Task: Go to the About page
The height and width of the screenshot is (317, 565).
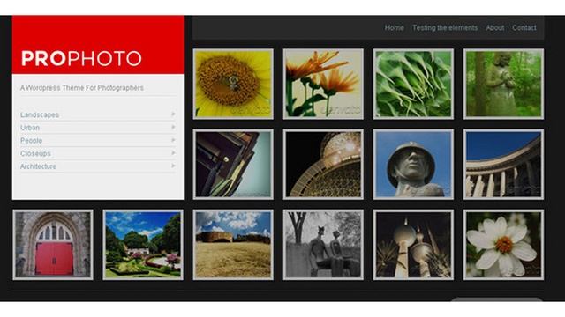Action: 494,27
